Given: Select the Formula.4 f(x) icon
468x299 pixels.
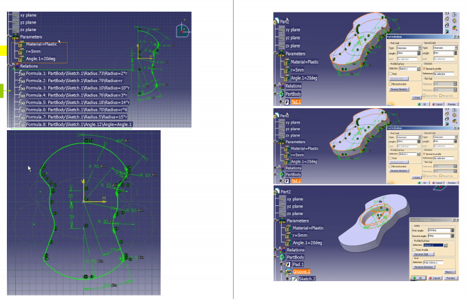Looking at the screenshot, I should tap(21, 95).
